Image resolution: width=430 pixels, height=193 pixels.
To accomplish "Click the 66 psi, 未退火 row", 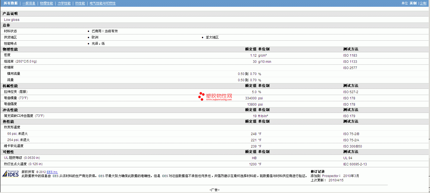I will (17, 134).
